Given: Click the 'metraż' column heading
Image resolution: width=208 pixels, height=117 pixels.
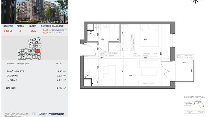Looking at the screenshot, I should pos(59,63).
